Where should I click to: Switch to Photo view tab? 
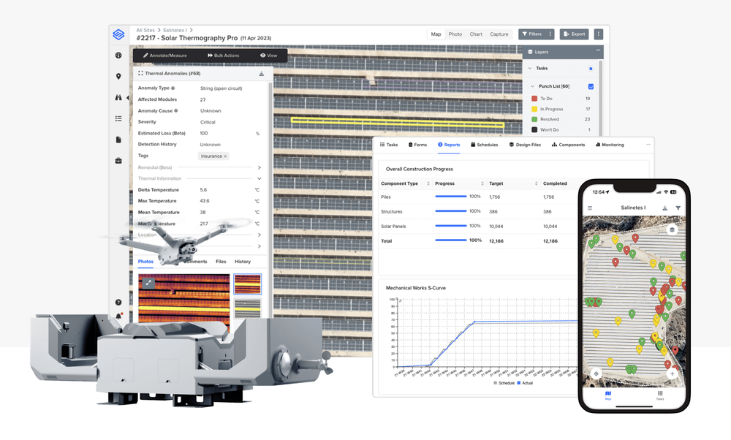(x=455, y=34)
